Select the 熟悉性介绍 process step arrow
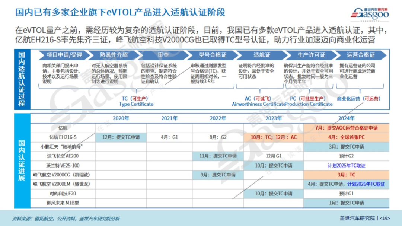Screen dimensions: 402x226 point(114,55)
